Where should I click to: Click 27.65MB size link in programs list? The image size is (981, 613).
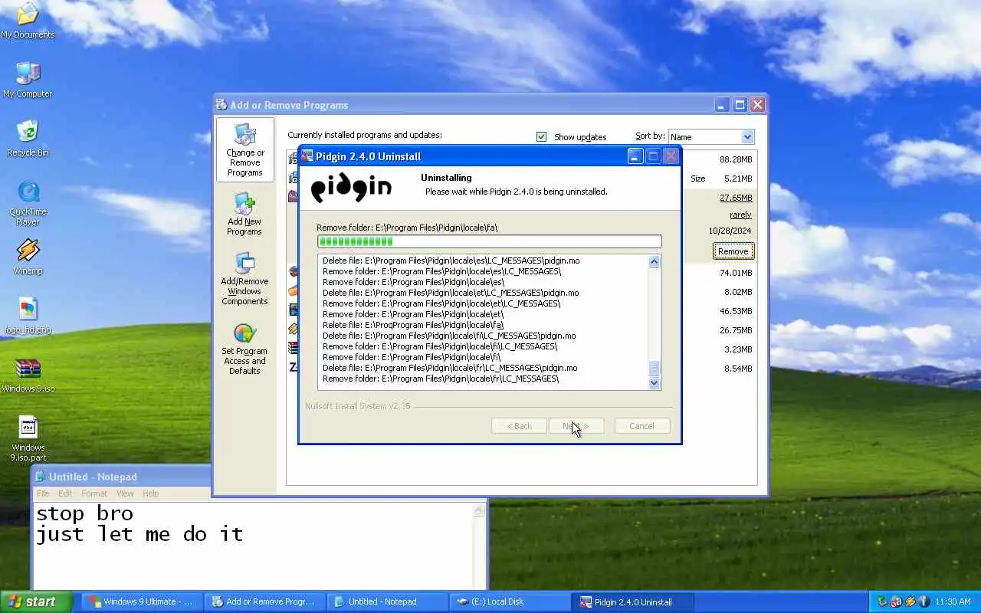click(x=736, y=198)
